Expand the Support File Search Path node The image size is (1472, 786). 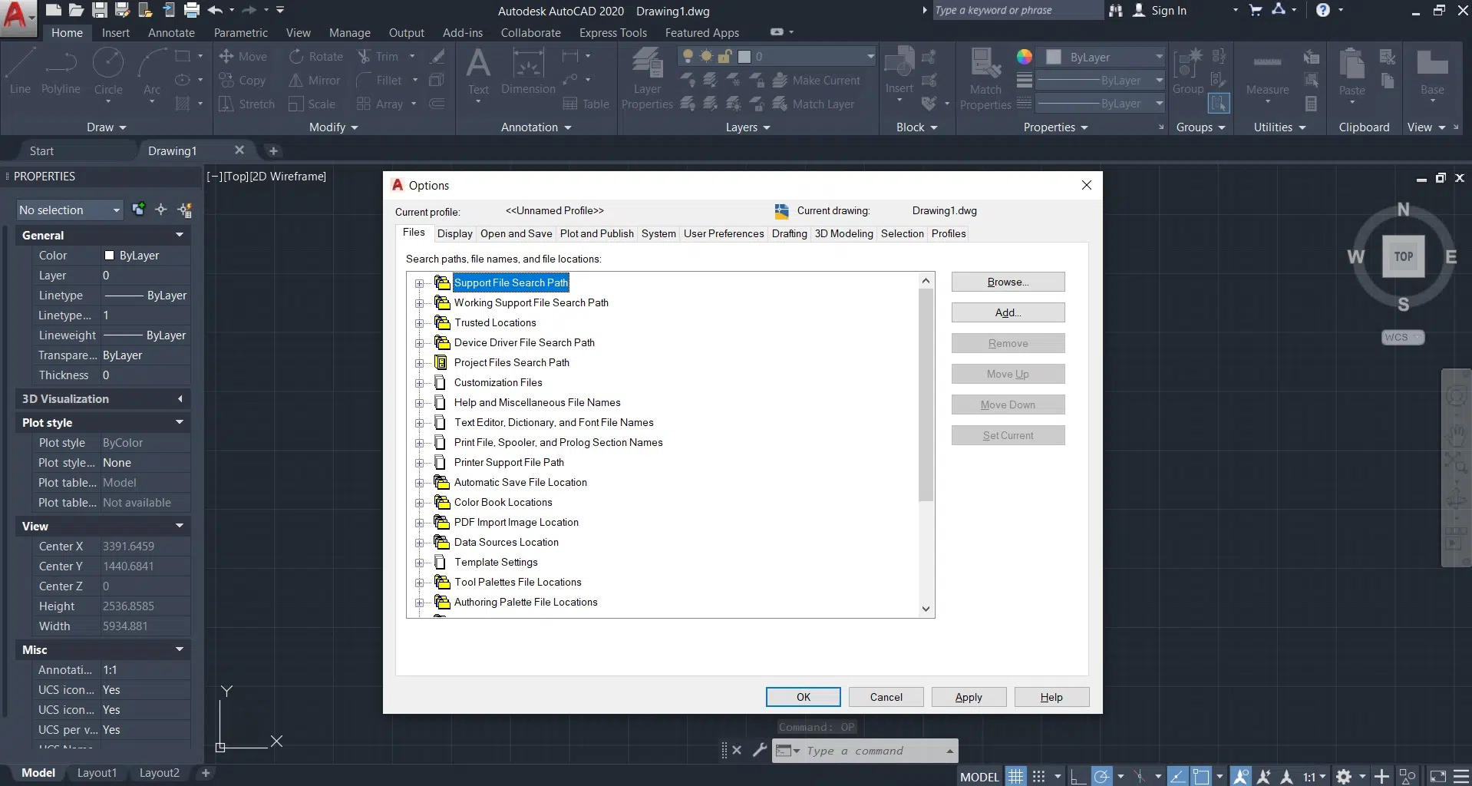click(419, 283)
